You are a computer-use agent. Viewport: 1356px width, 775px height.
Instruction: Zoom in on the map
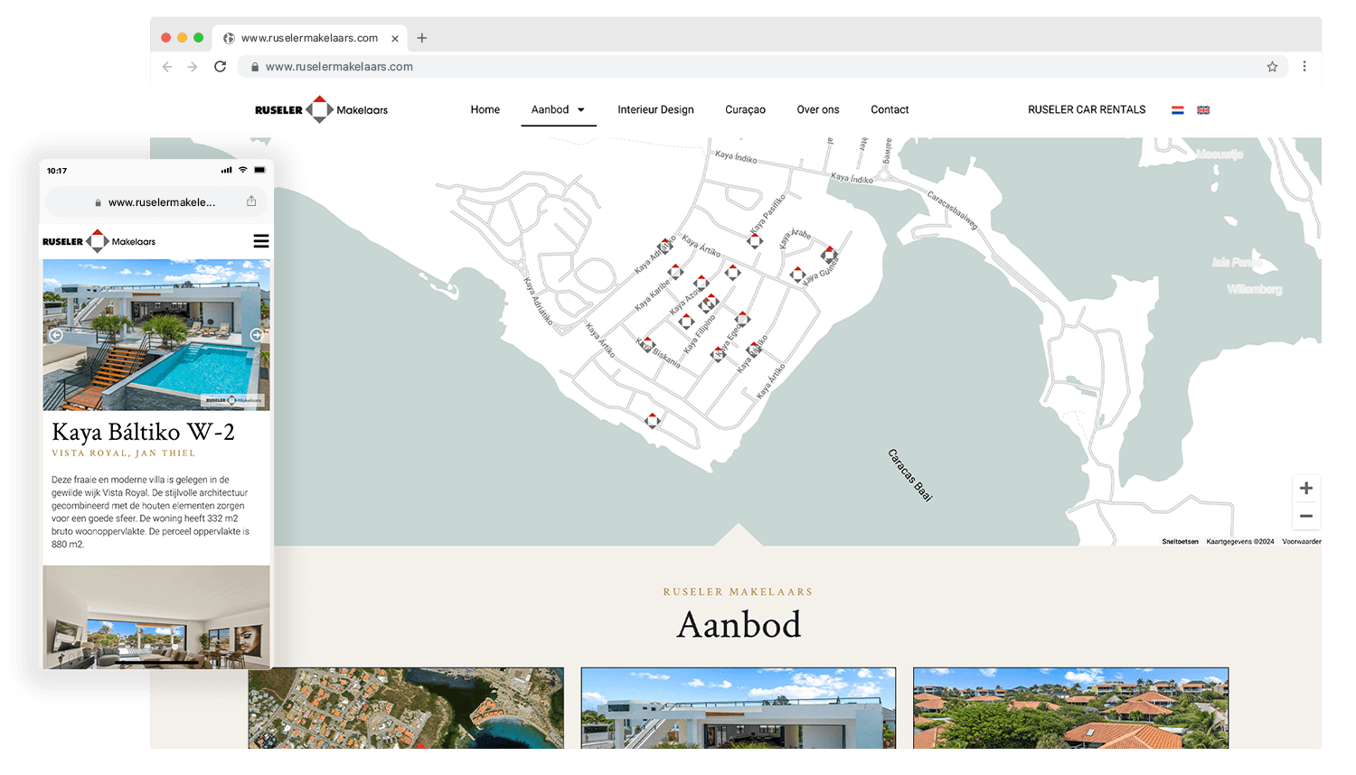(x=1305, y=489)
